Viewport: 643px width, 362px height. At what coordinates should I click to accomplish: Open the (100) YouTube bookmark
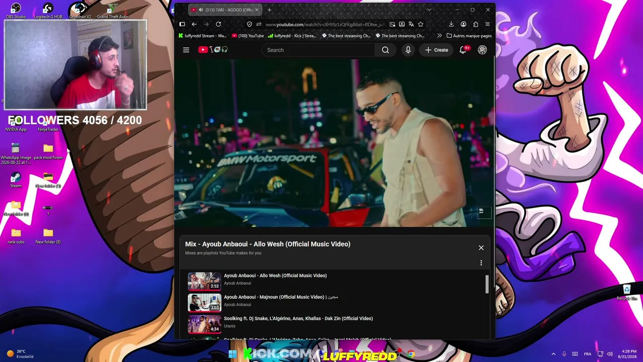(x=248, y=36)
